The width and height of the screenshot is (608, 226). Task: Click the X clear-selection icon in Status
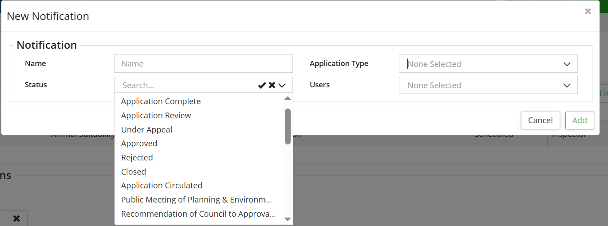pos(272,86)
